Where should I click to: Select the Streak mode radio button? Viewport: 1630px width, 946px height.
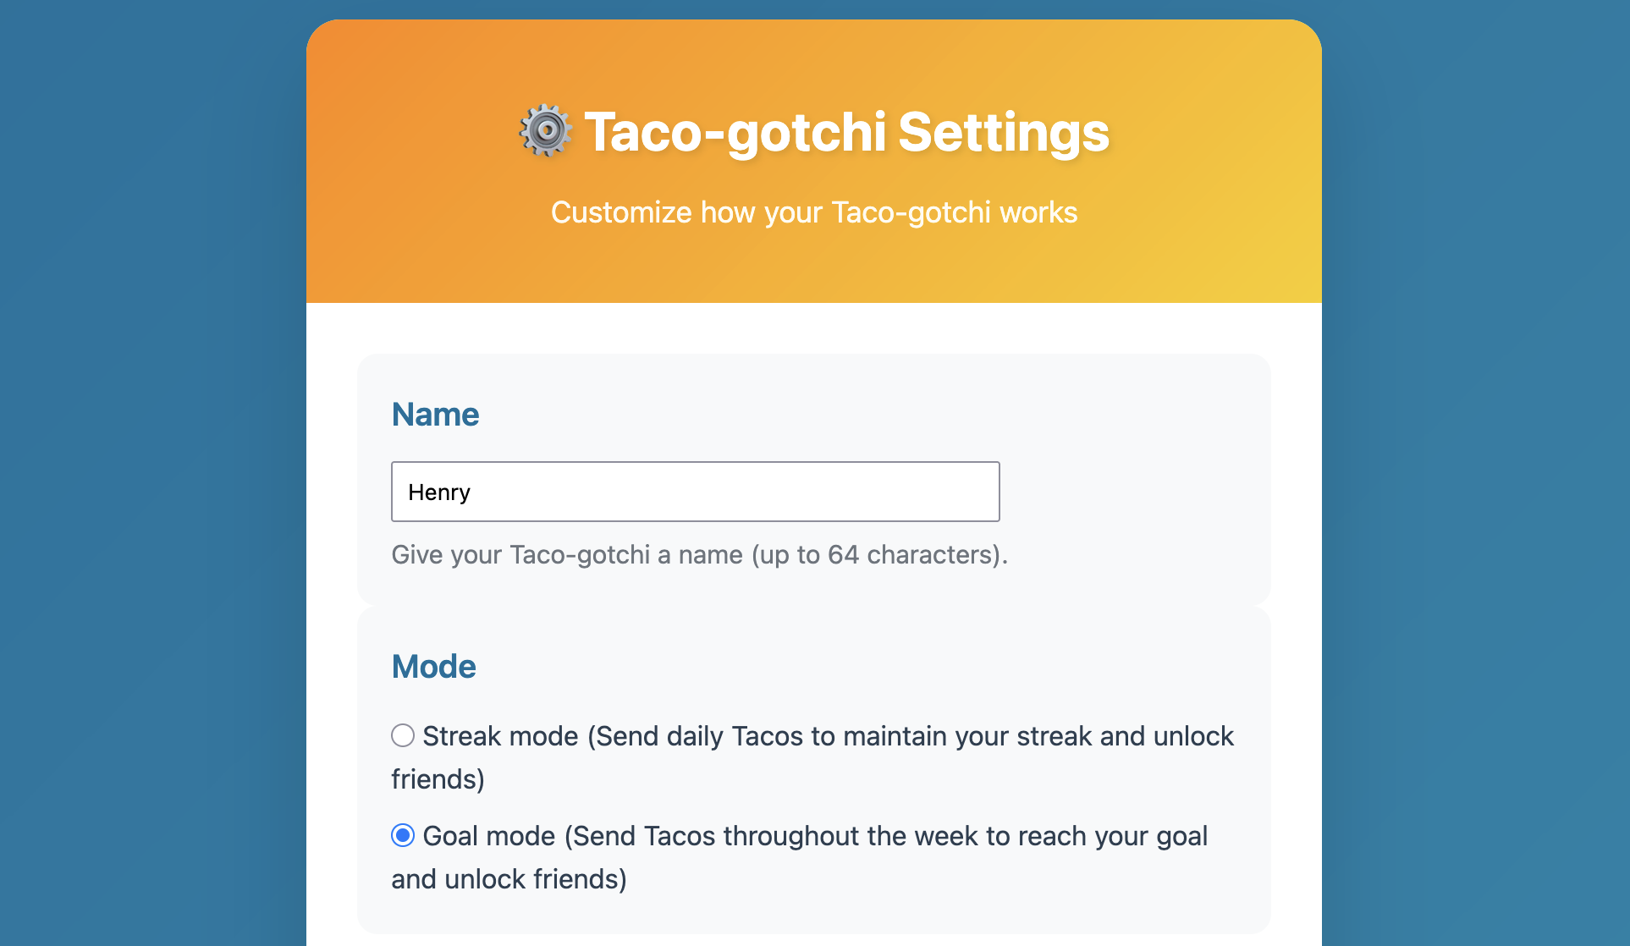[x=403, y=735]
